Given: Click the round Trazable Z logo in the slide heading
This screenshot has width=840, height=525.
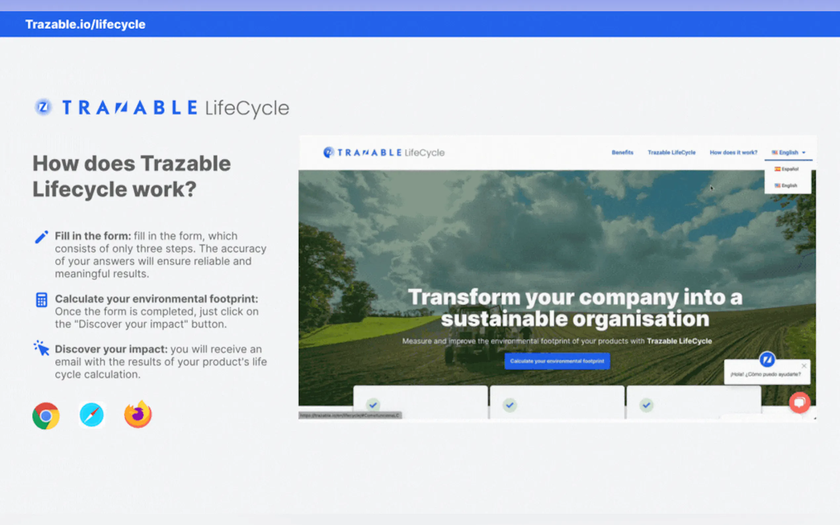Looking at the screenshot, I should click(43, 107).
